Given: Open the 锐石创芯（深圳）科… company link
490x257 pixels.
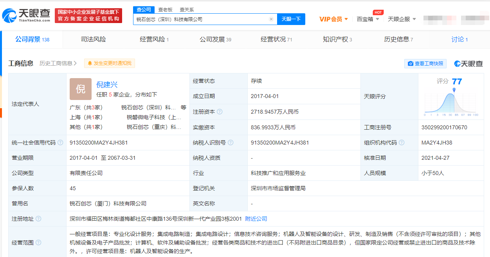Looking at the screenshot, I should point(149,107).
